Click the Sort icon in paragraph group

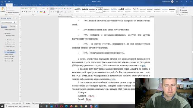68,9
